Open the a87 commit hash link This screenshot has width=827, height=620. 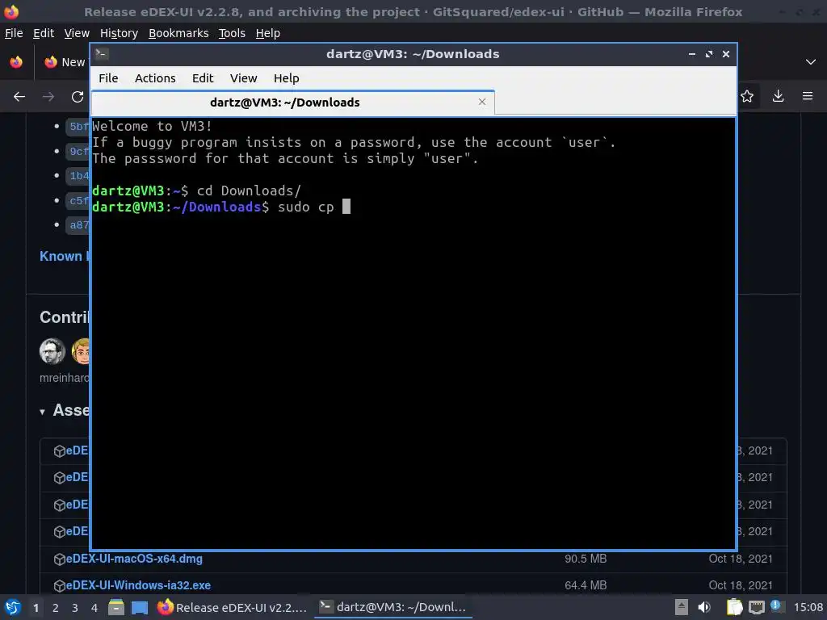(78, 225)
